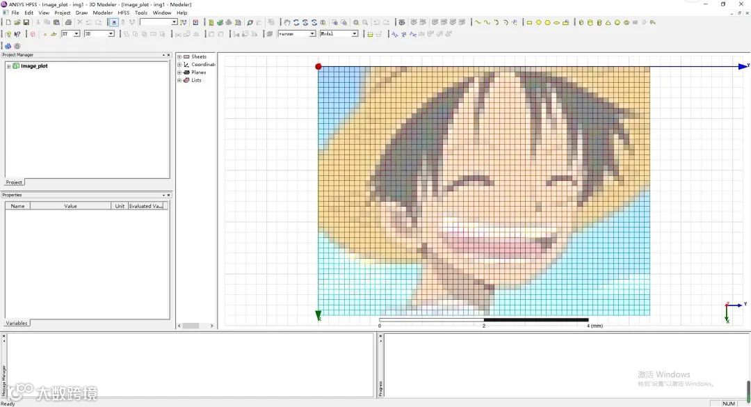Click the red origin point in viewport
This screenshot has height=407, width=751.
tap(318, 67)
